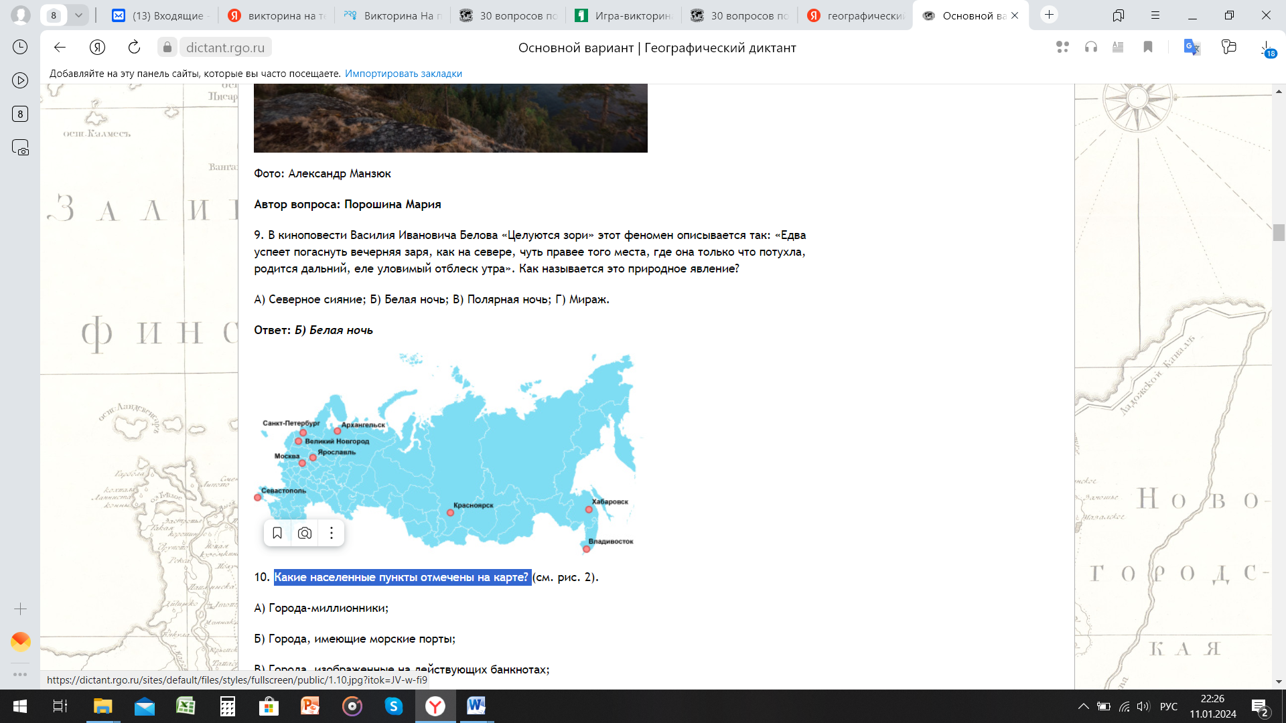Open PowerPoint from taskbar
Screen dimensions: 1286x723
pyautogui.click(x=310, y=706)
